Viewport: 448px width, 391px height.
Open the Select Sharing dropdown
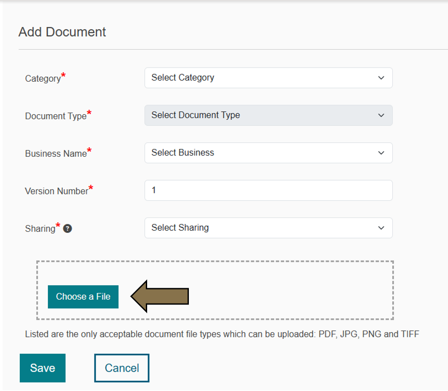pyautogui.click(x=268, y=228)
